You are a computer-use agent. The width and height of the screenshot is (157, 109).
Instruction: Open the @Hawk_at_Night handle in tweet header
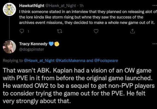point(61,6)
